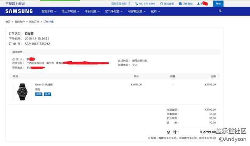The width and height of the screenshot is (250, 146).
Task: Expand the 平板电脑 dropdown menu
Action: point(92,11)
